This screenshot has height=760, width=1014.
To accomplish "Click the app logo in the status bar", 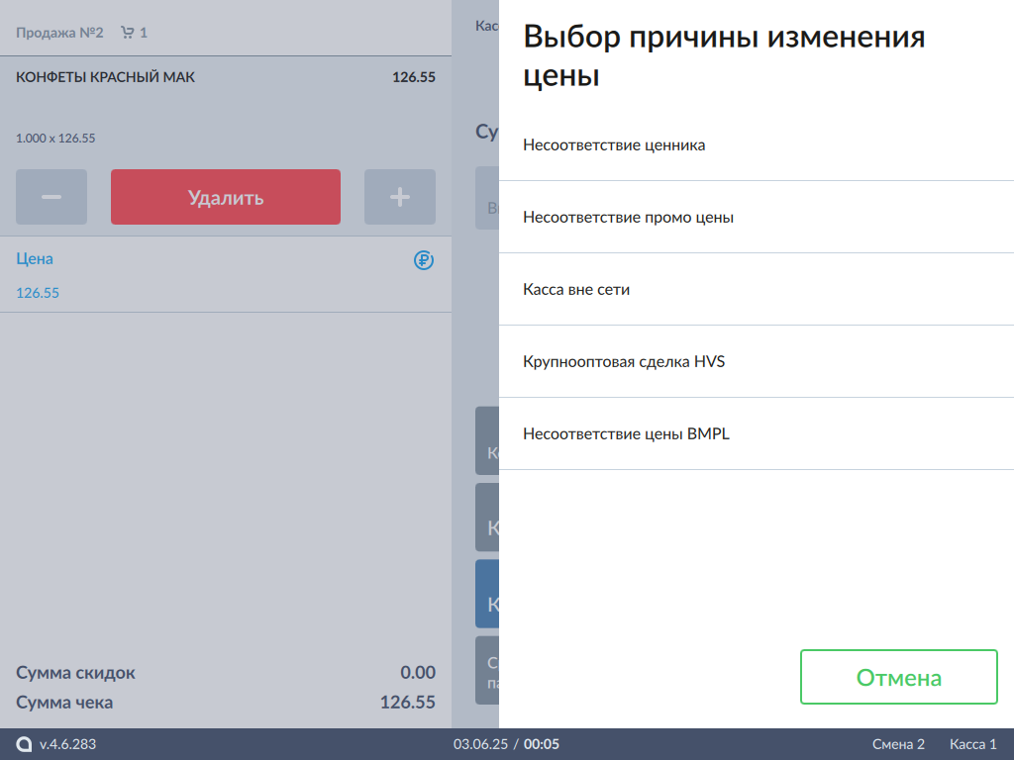I will click(x=24, y=744).
